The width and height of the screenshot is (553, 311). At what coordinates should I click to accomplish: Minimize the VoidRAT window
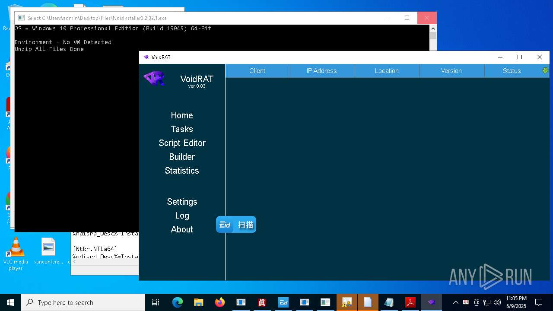pyautogui.click(x=500, y=57)
